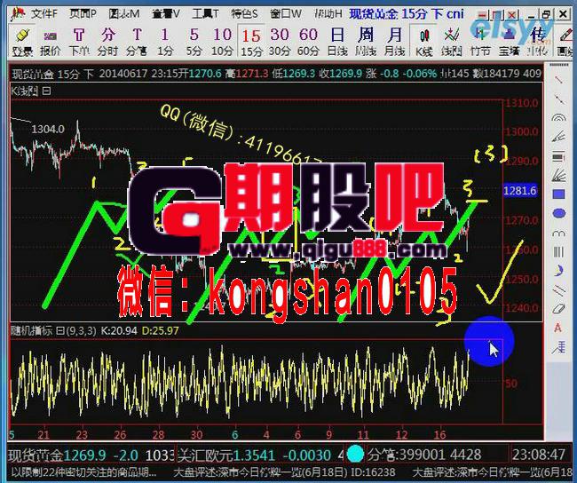Viewport: 577px width, 483px height.
Task: Open the 工具T tools menu
Action: [x=205, y=14]
